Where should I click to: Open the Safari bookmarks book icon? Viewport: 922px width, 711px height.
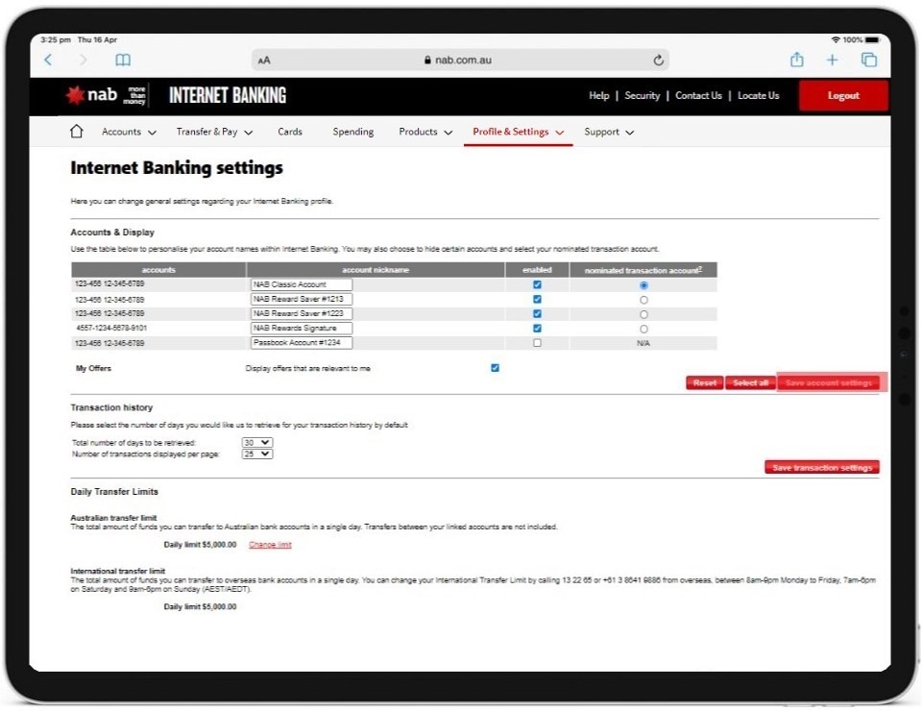pyautogui.click(x=123, y=60)
